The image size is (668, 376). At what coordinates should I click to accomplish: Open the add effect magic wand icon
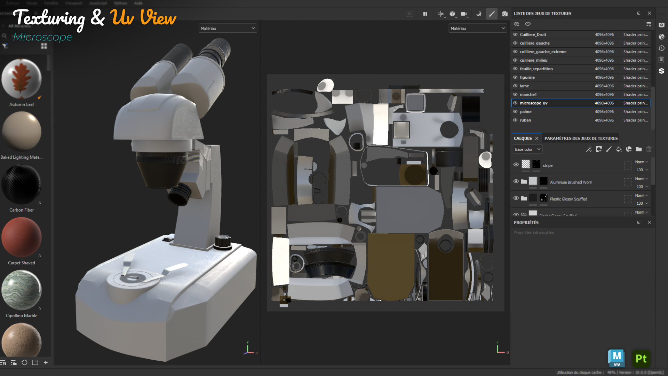coord(588,149)
